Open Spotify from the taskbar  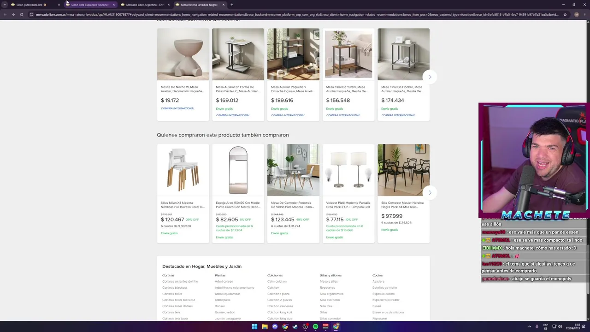pos(315,326)
